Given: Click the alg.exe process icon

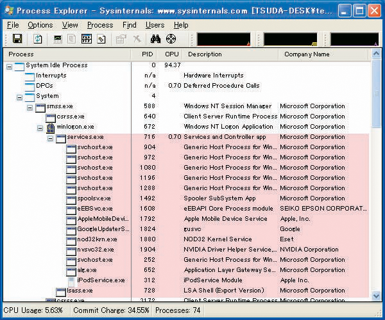Looking at the screenshot, I should 71,271.
